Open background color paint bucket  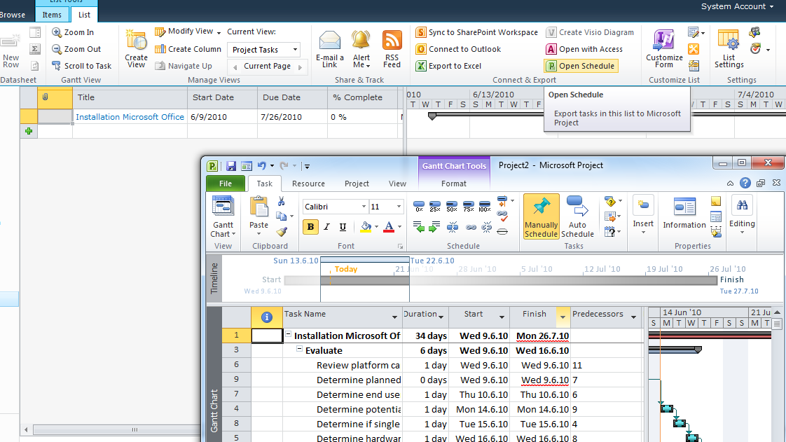366,227
